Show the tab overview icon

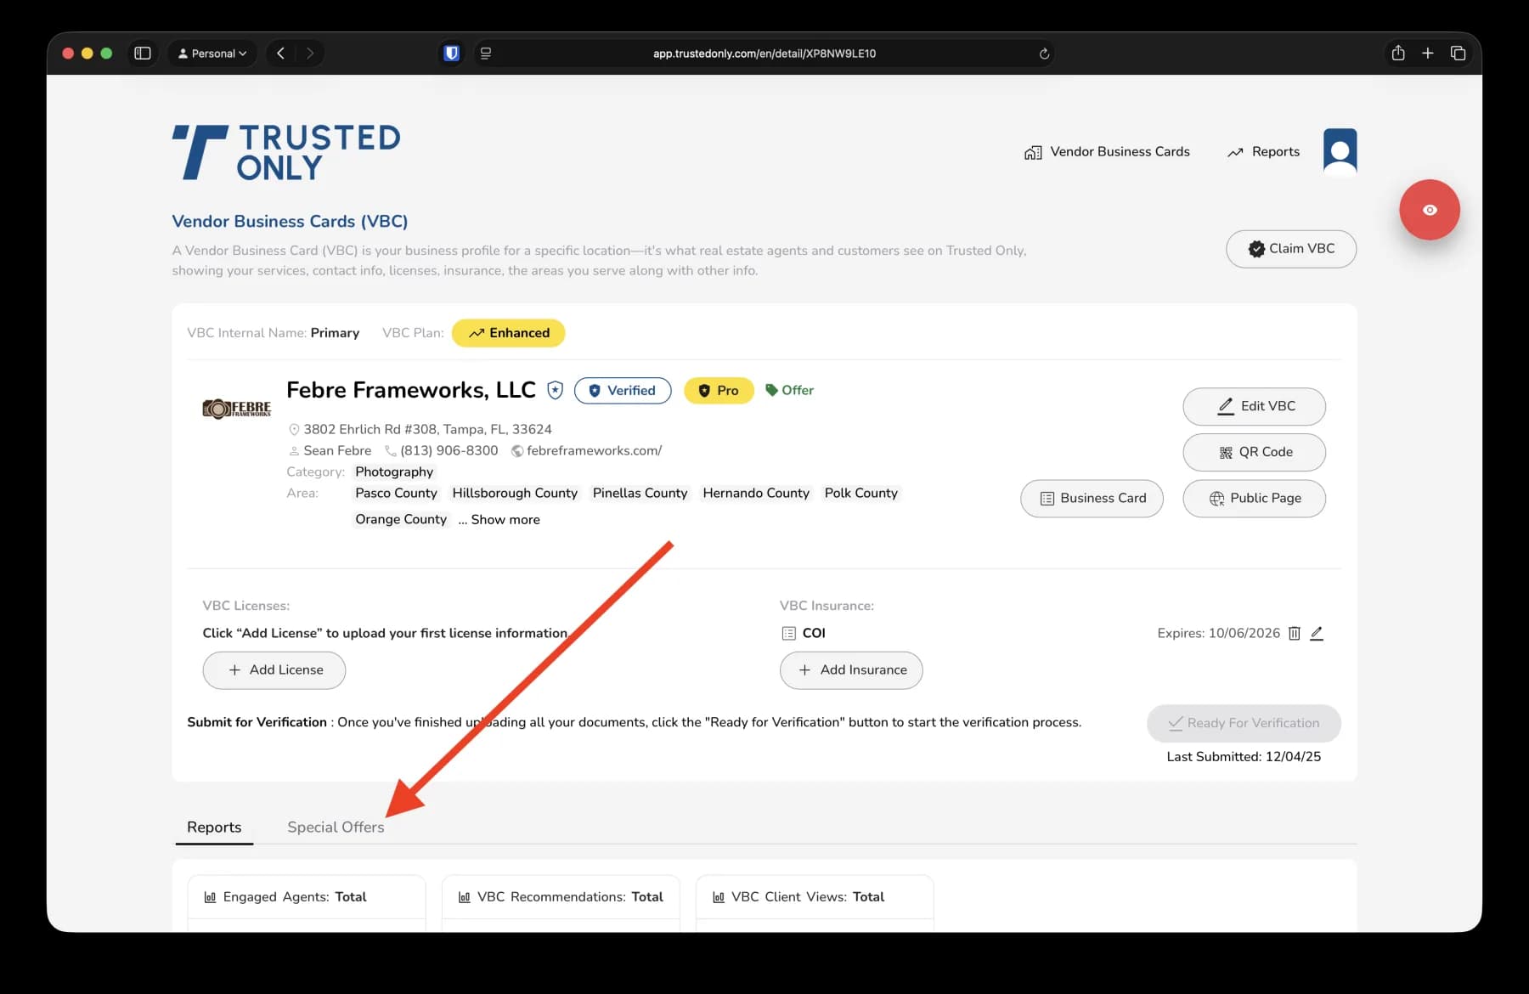[x=1458, y=54]
